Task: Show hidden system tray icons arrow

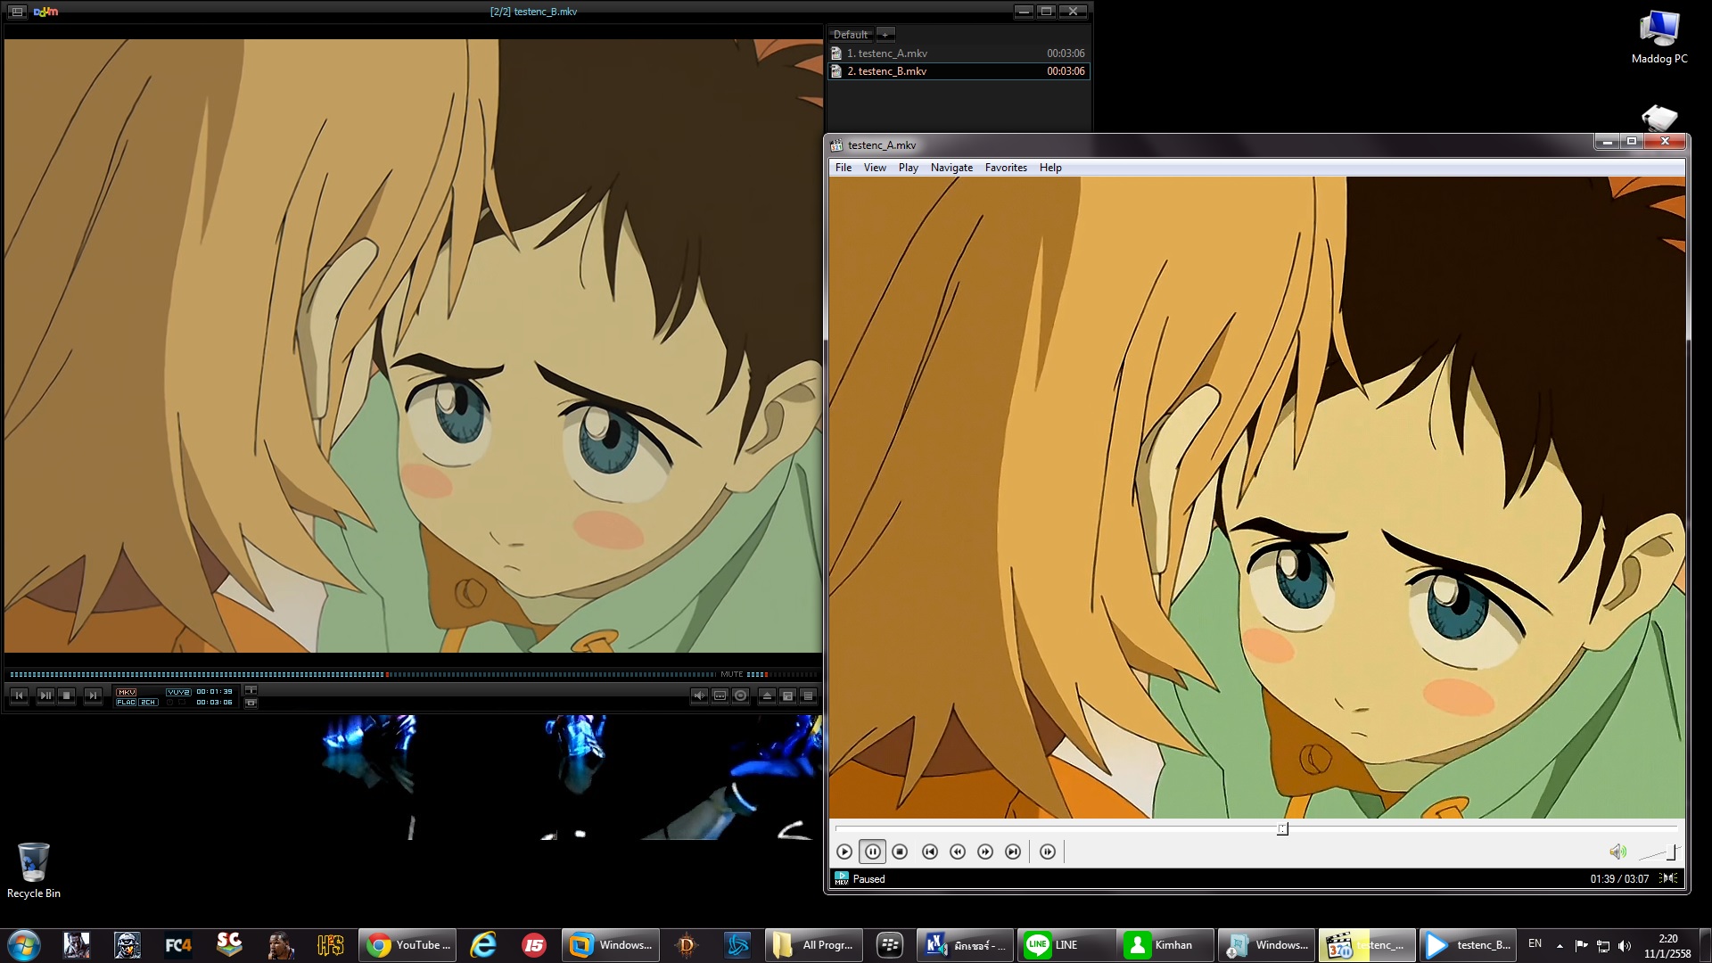Action: [x=1560, y=945]
